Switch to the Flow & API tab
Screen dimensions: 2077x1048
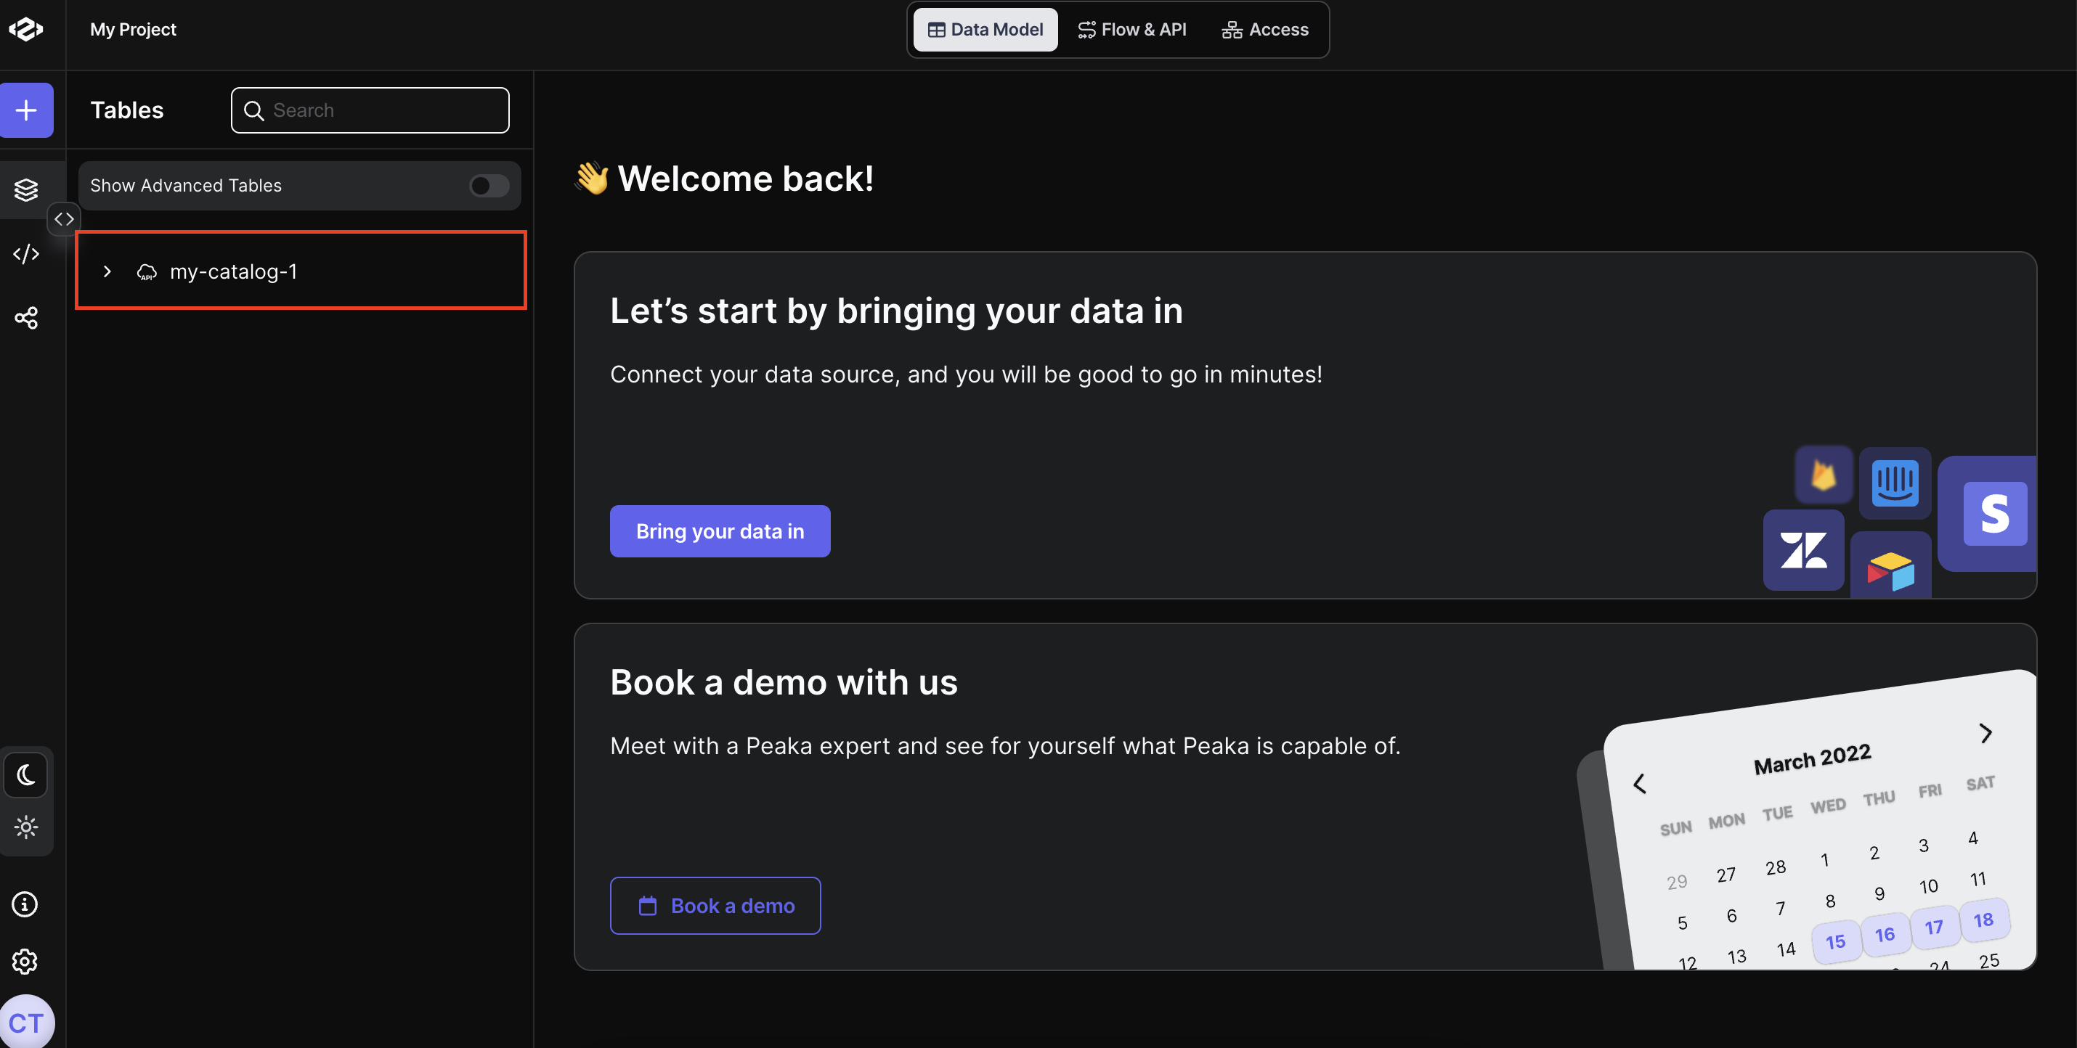[x=1132, y=30]
